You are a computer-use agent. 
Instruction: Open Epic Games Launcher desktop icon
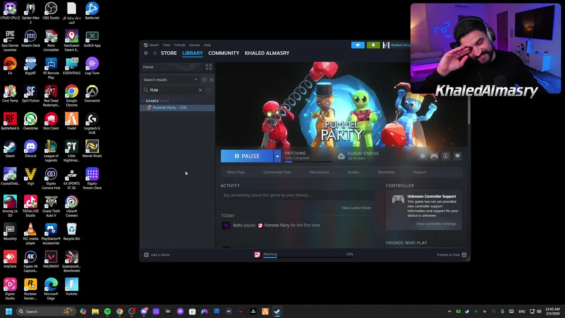(x=10, y=41)
